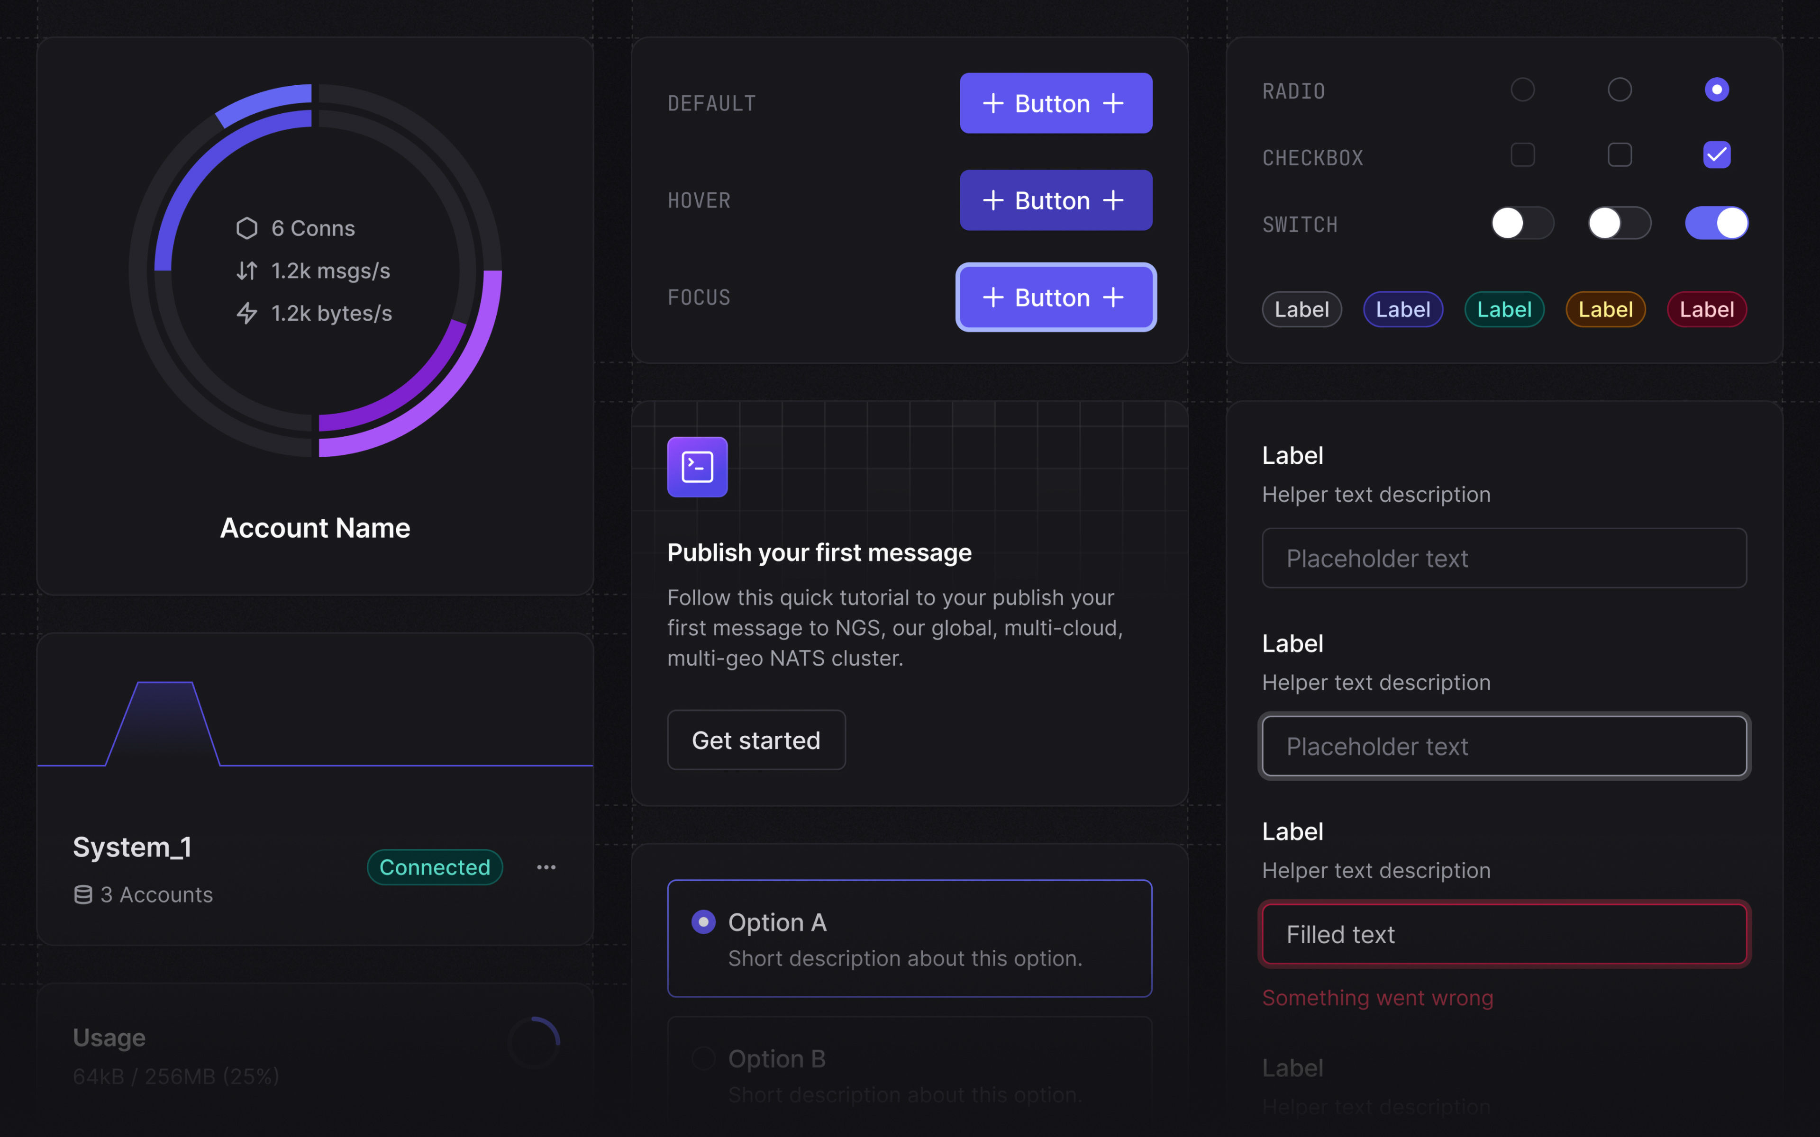Click the focused Button with outline

click(1056, 297)
